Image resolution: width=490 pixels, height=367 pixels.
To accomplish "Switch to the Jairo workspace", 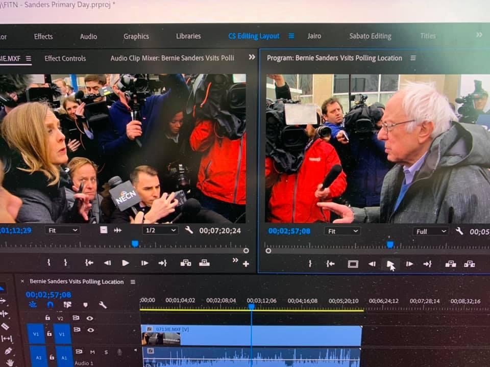I will [x=314, y=36].
